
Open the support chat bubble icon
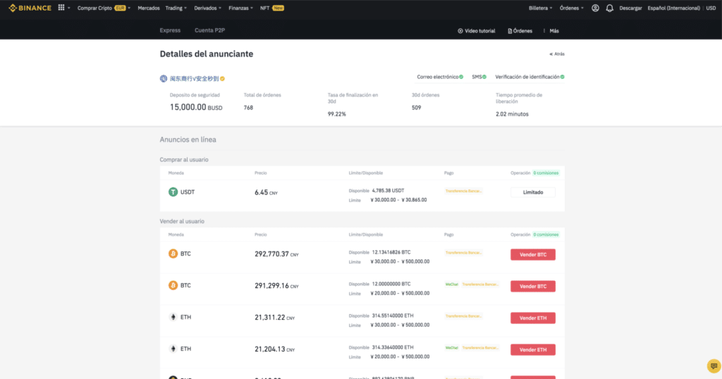[714, 366]
